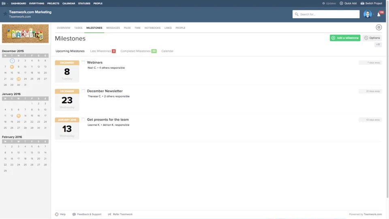Viewport: 389px width, 219px height.
Task: Expand the logo dropdown arrow in top bar
Action: point(7,4)
